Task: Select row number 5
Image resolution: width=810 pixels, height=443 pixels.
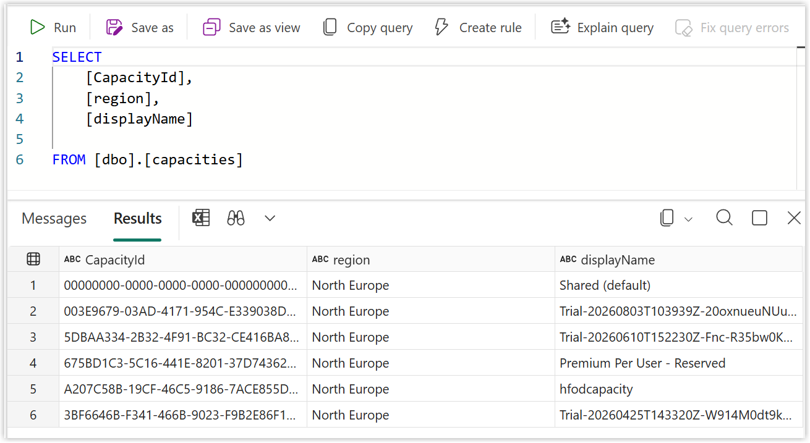Action: pos(33,389)
